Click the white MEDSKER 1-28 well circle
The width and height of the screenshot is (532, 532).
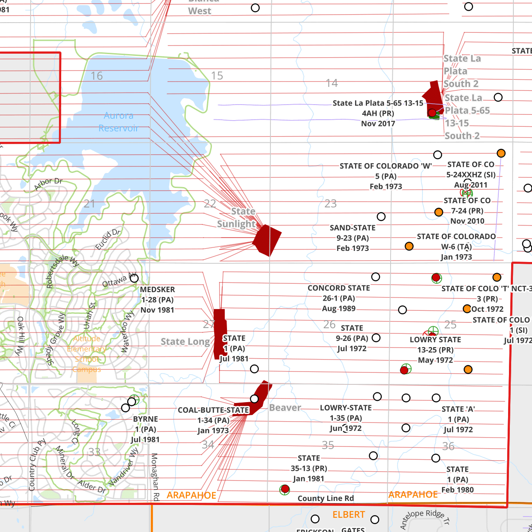pyautogui.click(x=134, y=278)
